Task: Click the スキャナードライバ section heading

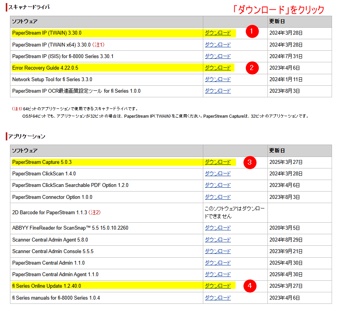Action: tap(29, 7)
